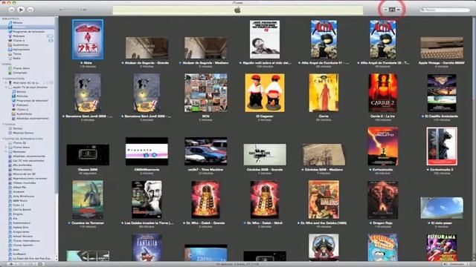This screenshot has height=267, width=476.
Task: Open Programas de televisión in Biblioteca
Action: pos(29,31)
